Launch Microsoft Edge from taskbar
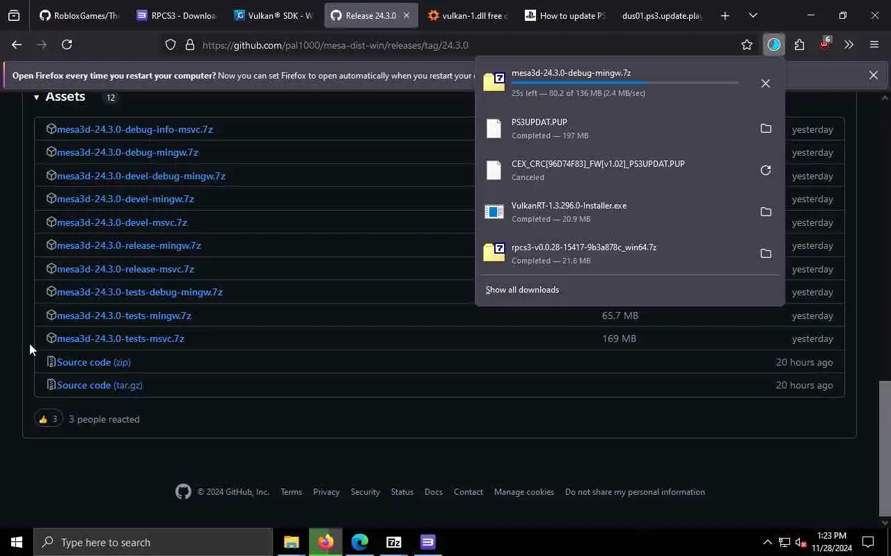This screenshot has height=556, width=891. (360, 542)
